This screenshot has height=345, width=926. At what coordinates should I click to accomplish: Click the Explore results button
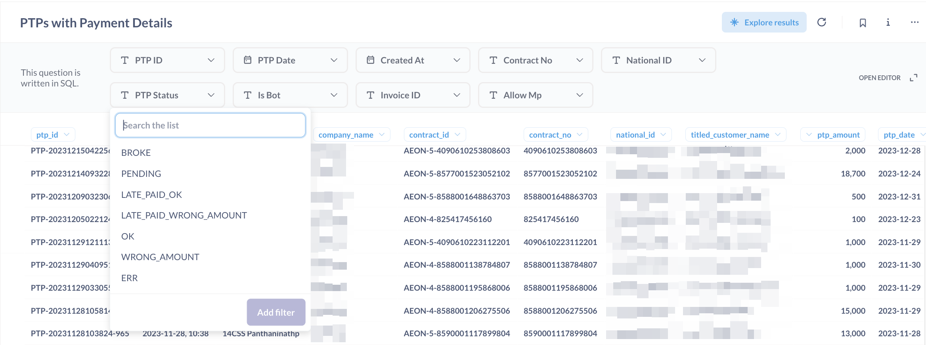[764, 22]
